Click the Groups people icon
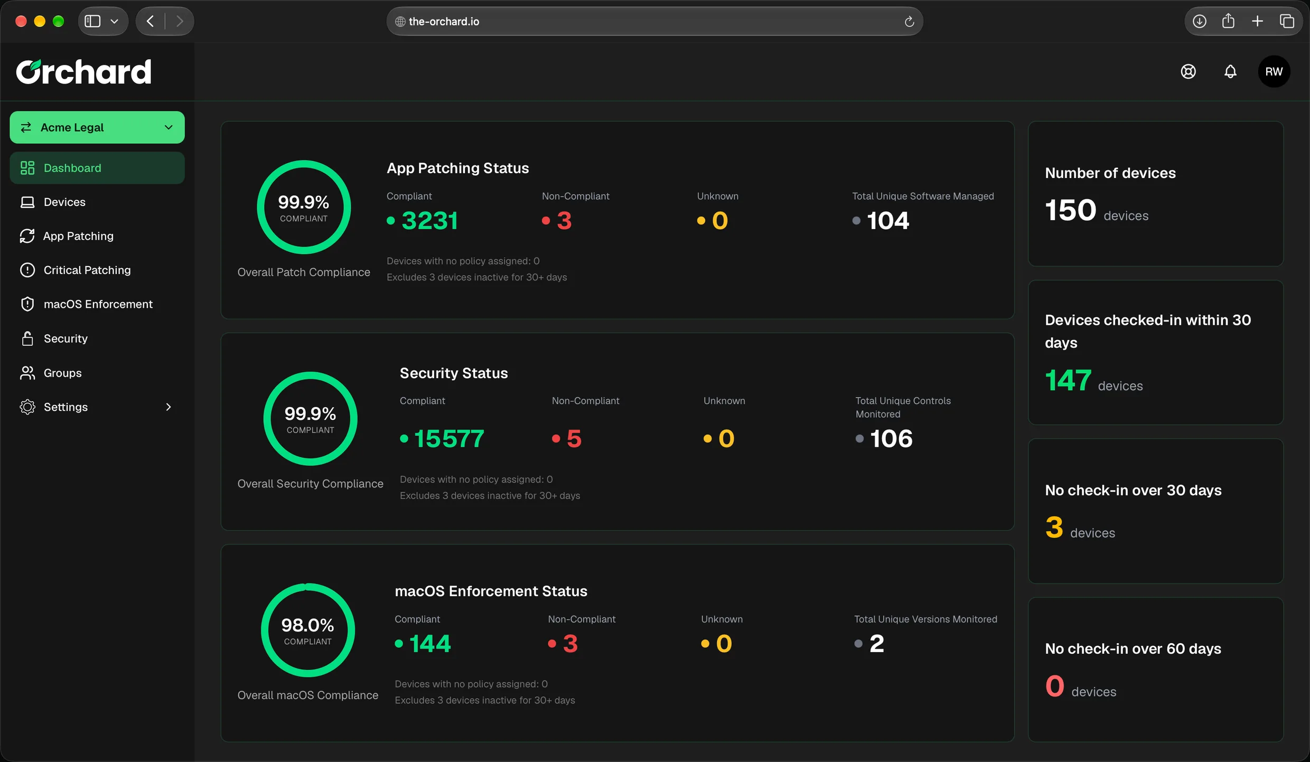 click(27, 373)
